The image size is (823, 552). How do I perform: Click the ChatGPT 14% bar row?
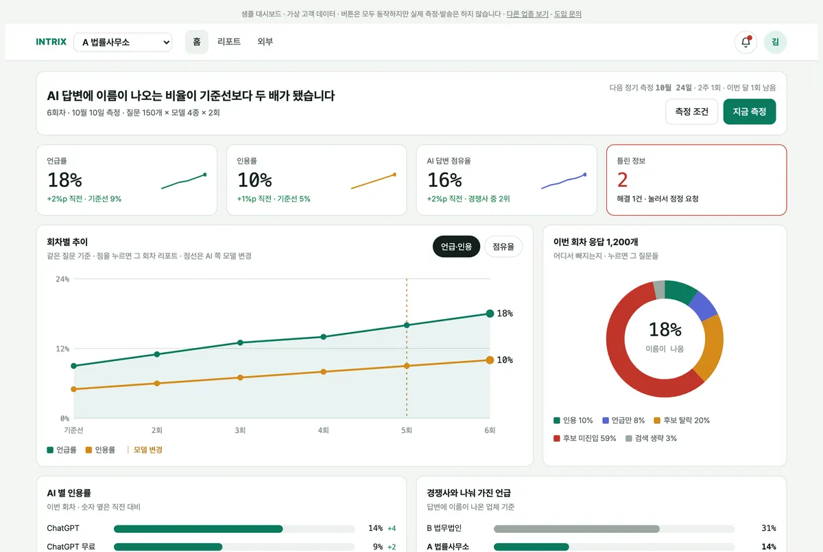[222, 529]
